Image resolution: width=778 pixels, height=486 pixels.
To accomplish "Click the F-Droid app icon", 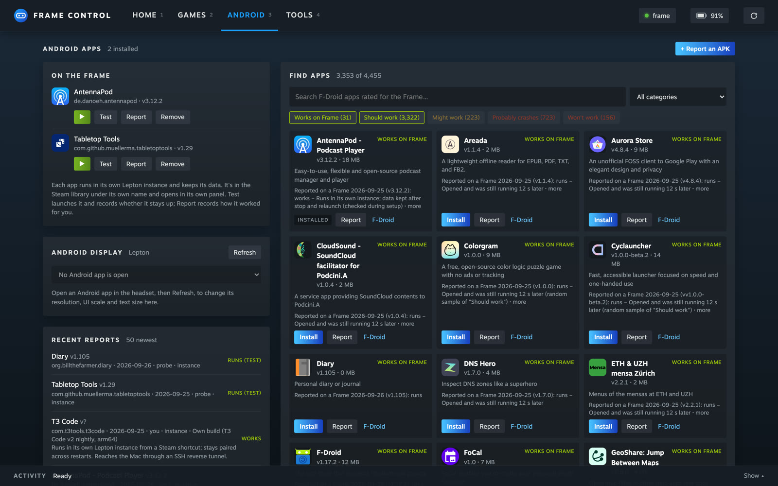I will tap(303, 456).
